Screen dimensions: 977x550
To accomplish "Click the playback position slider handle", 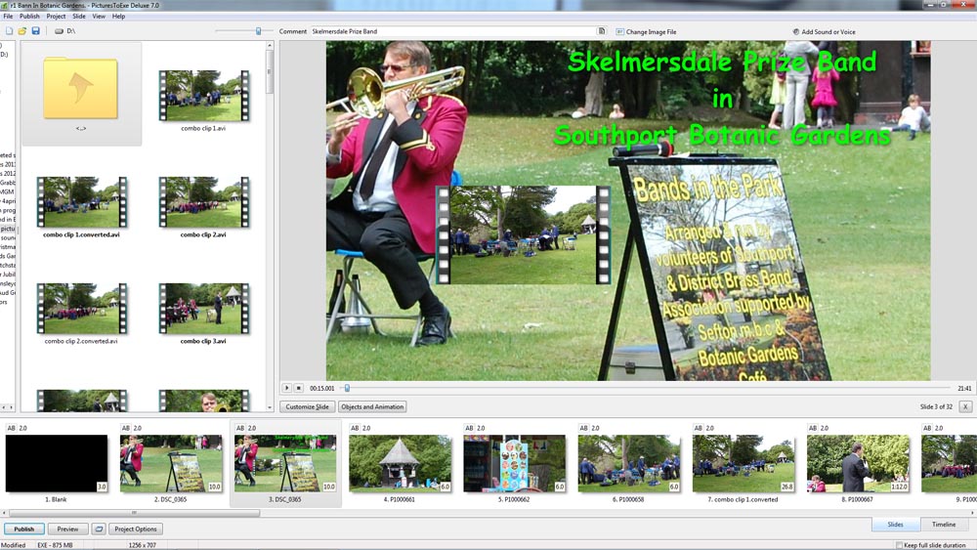I will click(347, 388).
